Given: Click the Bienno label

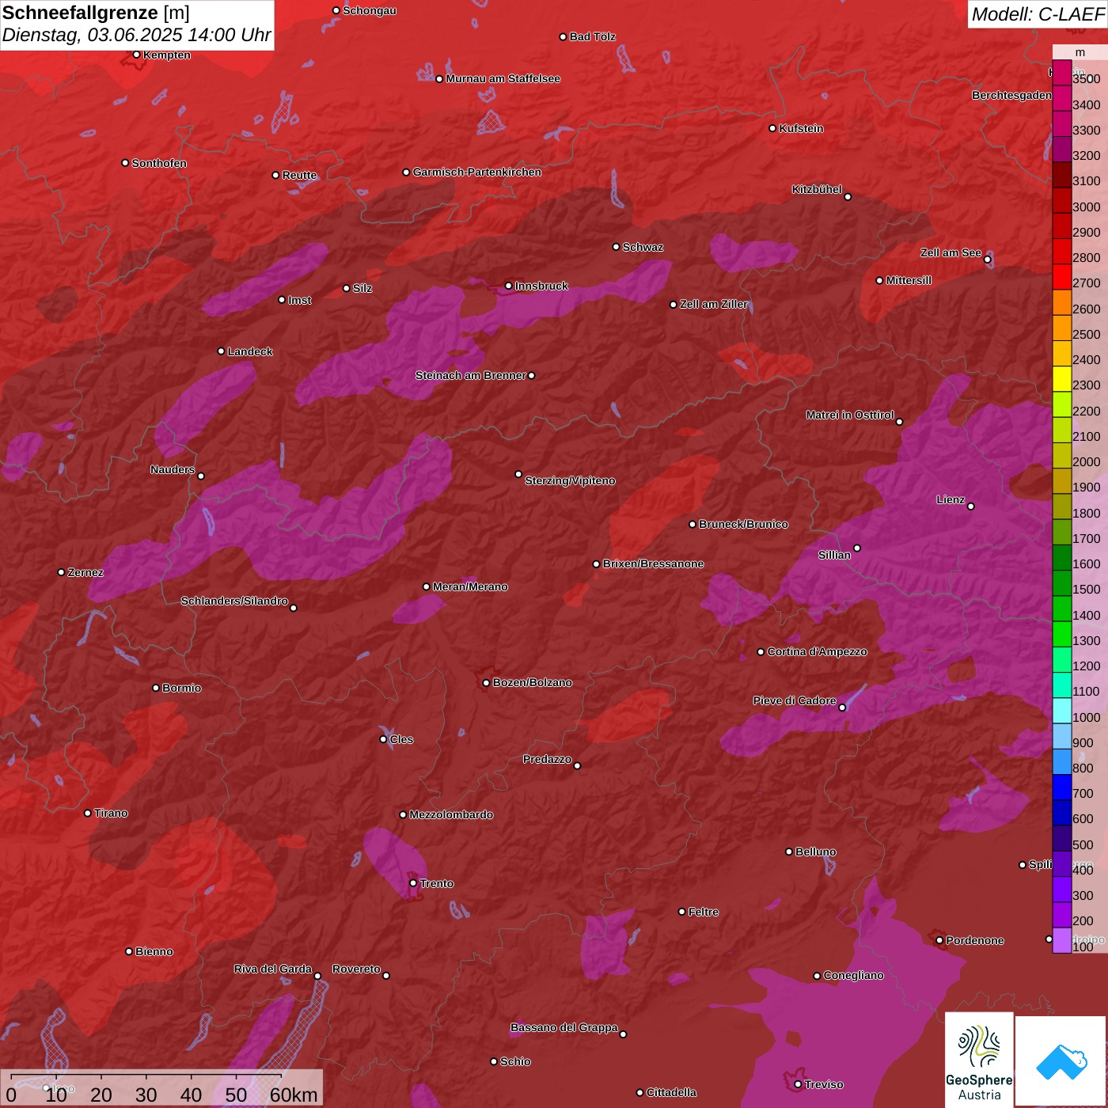Looking at the screenshot, I should (x=154, y=951).
